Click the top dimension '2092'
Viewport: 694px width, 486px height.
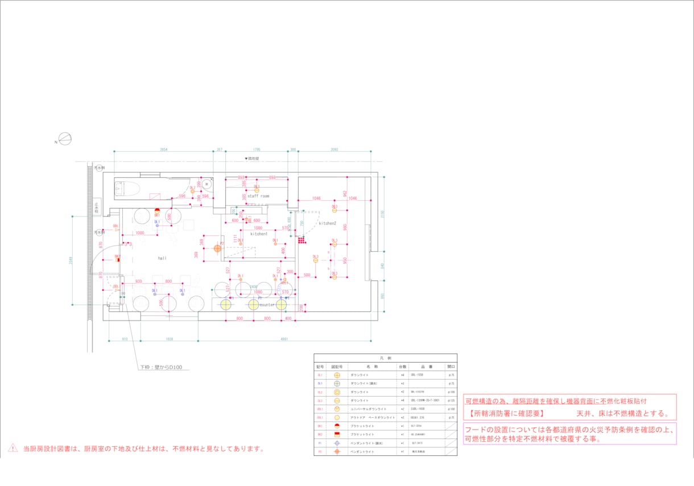coord(334,149)
